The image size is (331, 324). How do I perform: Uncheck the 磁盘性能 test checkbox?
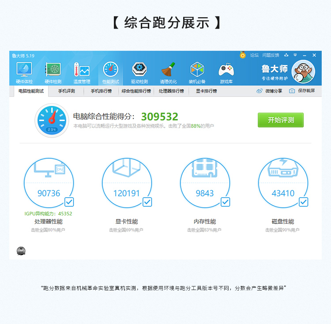pos(303,202)
